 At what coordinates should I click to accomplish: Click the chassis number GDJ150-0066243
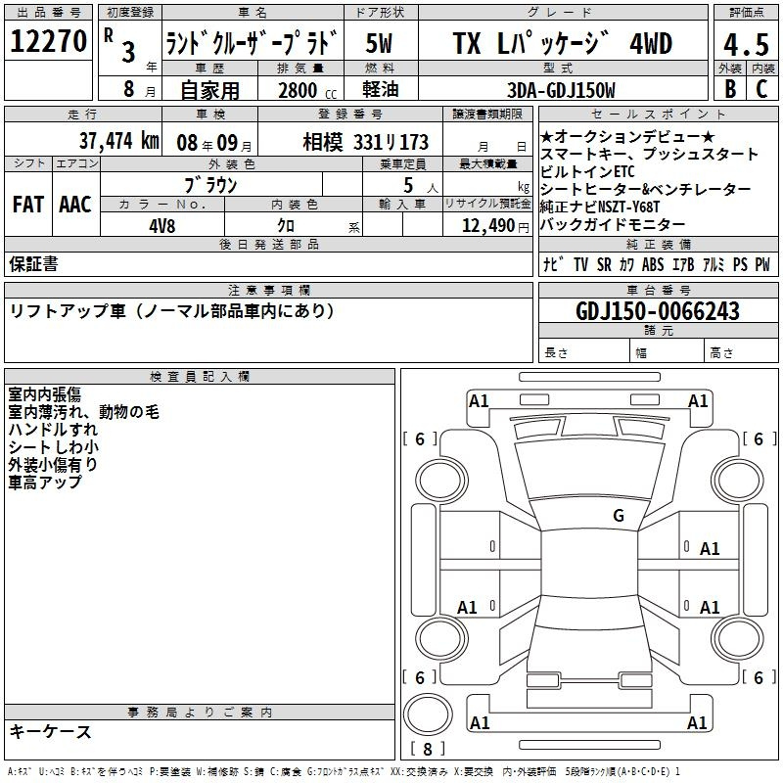point(658,311)
